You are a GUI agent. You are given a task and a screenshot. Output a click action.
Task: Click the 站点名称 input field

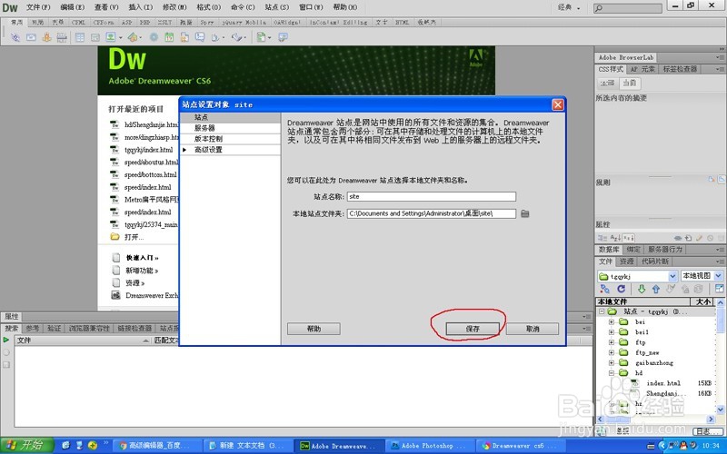[x=431, y=196]
